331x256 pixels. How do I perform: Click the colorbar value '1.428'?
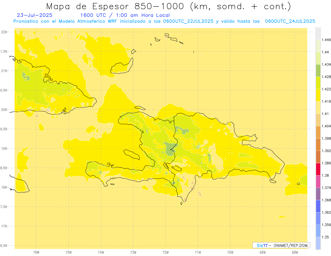coord(327,77)
